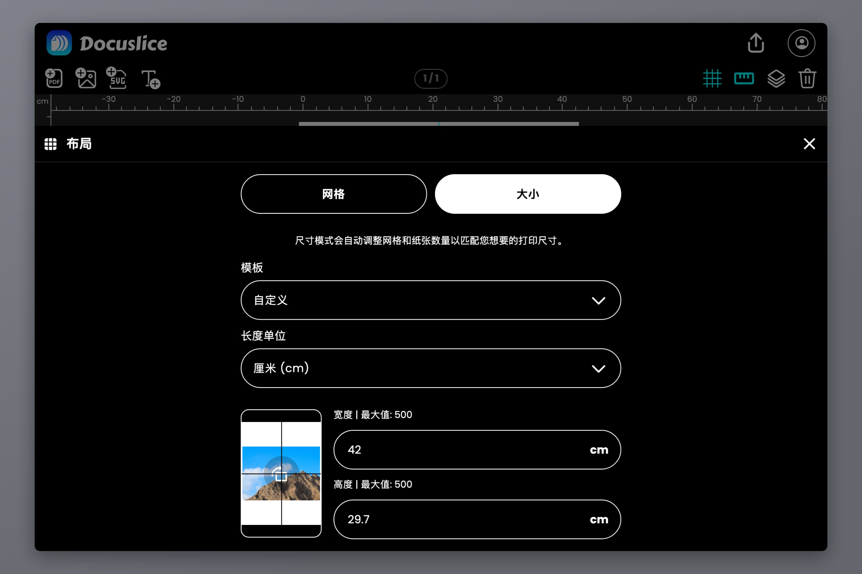The width and height of the screenshot is (862, 574).
Task: Click the 高度 height input field
Action: tap(477, 519)
